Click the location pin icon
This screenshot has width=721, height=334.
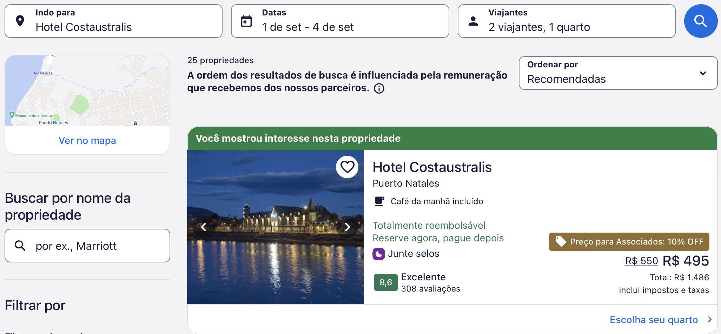[x=20, y=21]
